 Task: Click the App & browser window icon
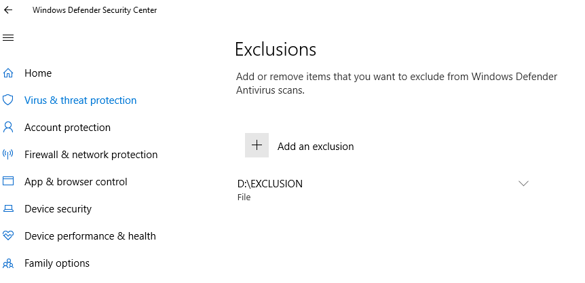tap(9, 181)
